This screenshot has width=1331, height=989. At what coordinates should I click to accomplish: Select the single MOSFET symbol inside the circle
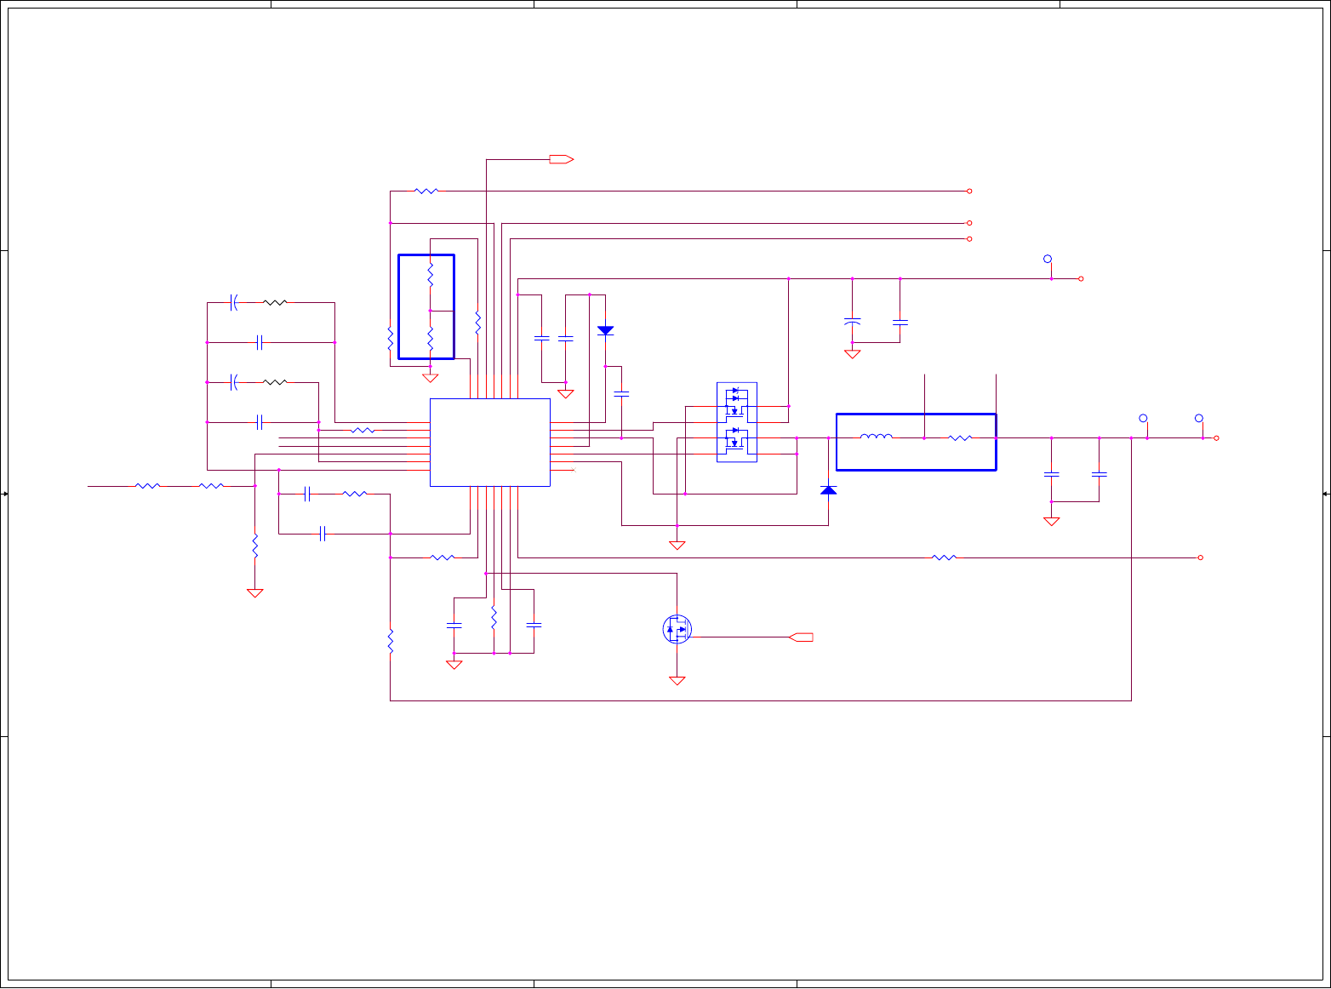(x=677, y=630)
